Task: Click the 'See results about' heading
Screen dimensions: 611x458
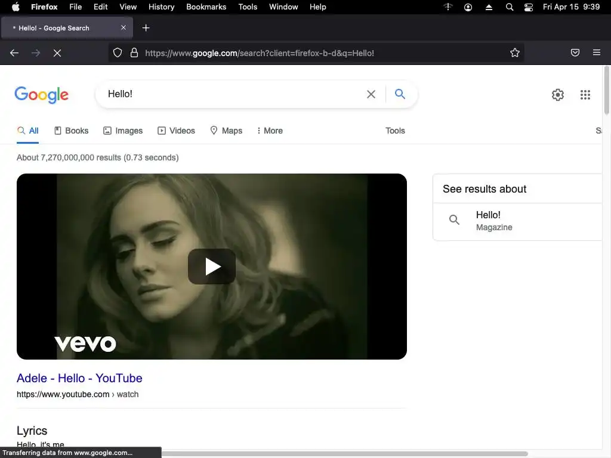Action: click(485, 189)
